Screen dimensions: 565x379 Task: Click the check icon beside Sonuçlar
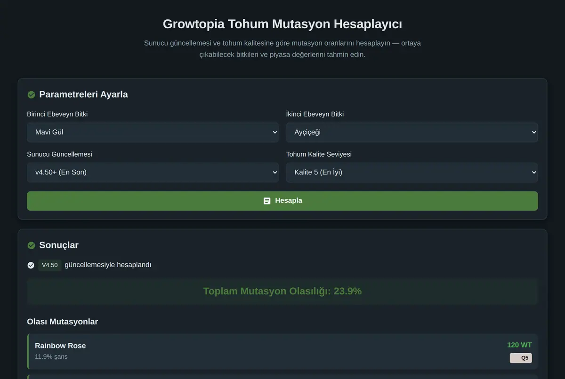point(31,245)
